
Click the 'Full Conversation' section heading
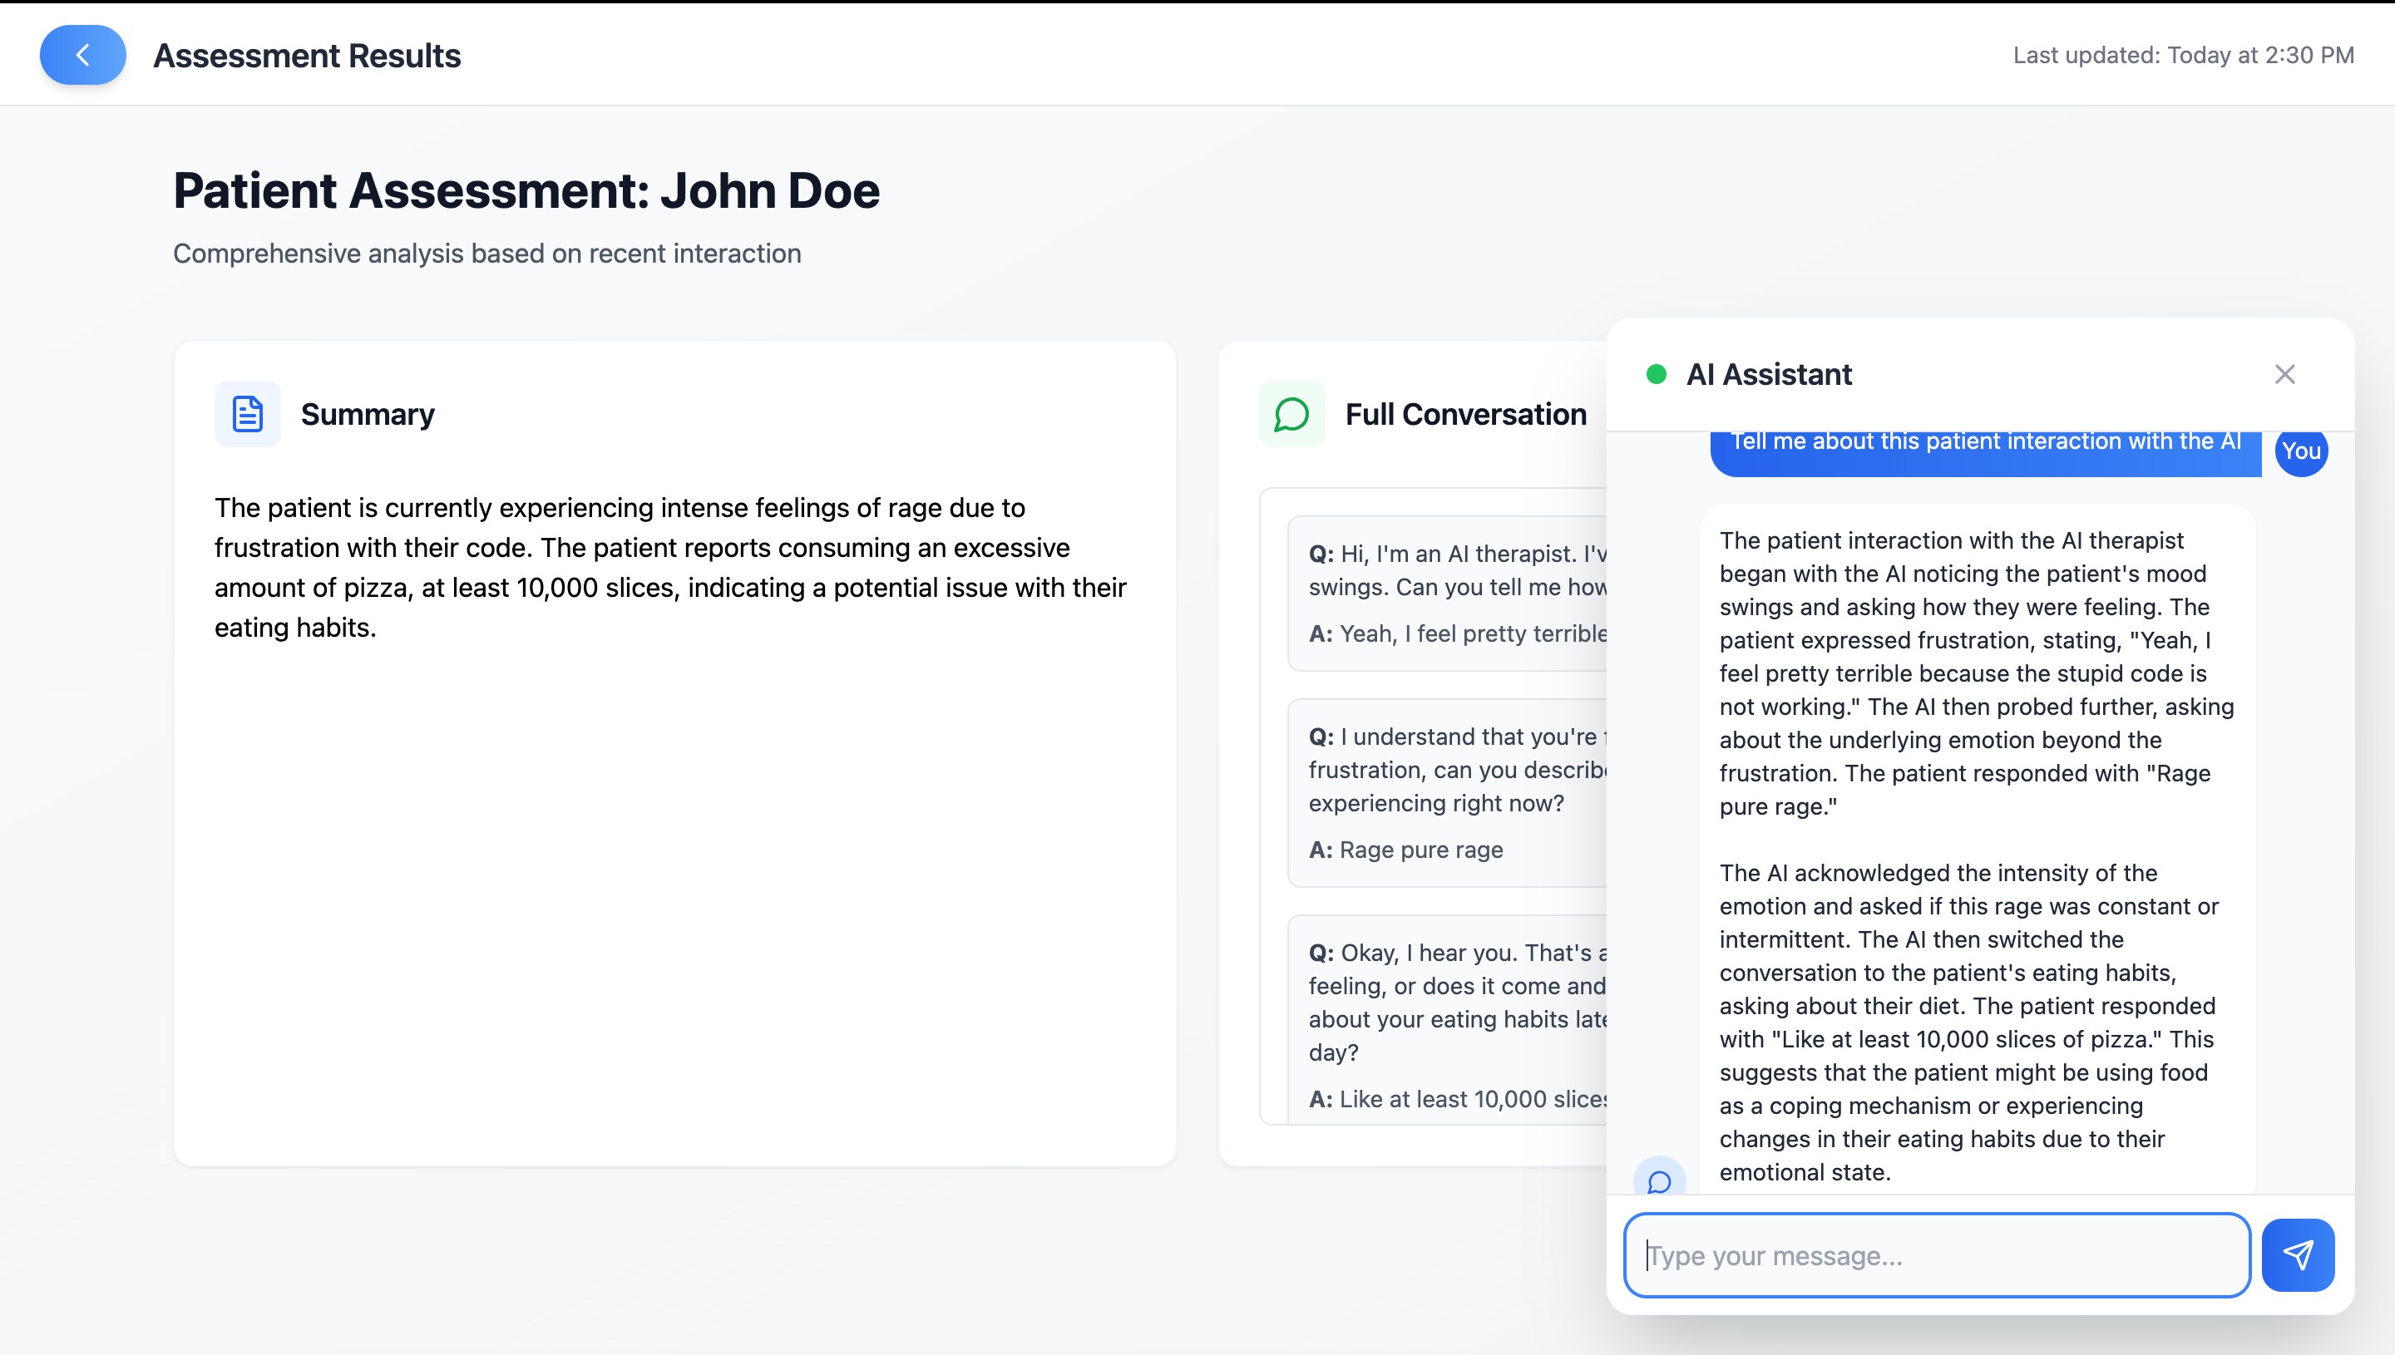(x=1465, y=414)
